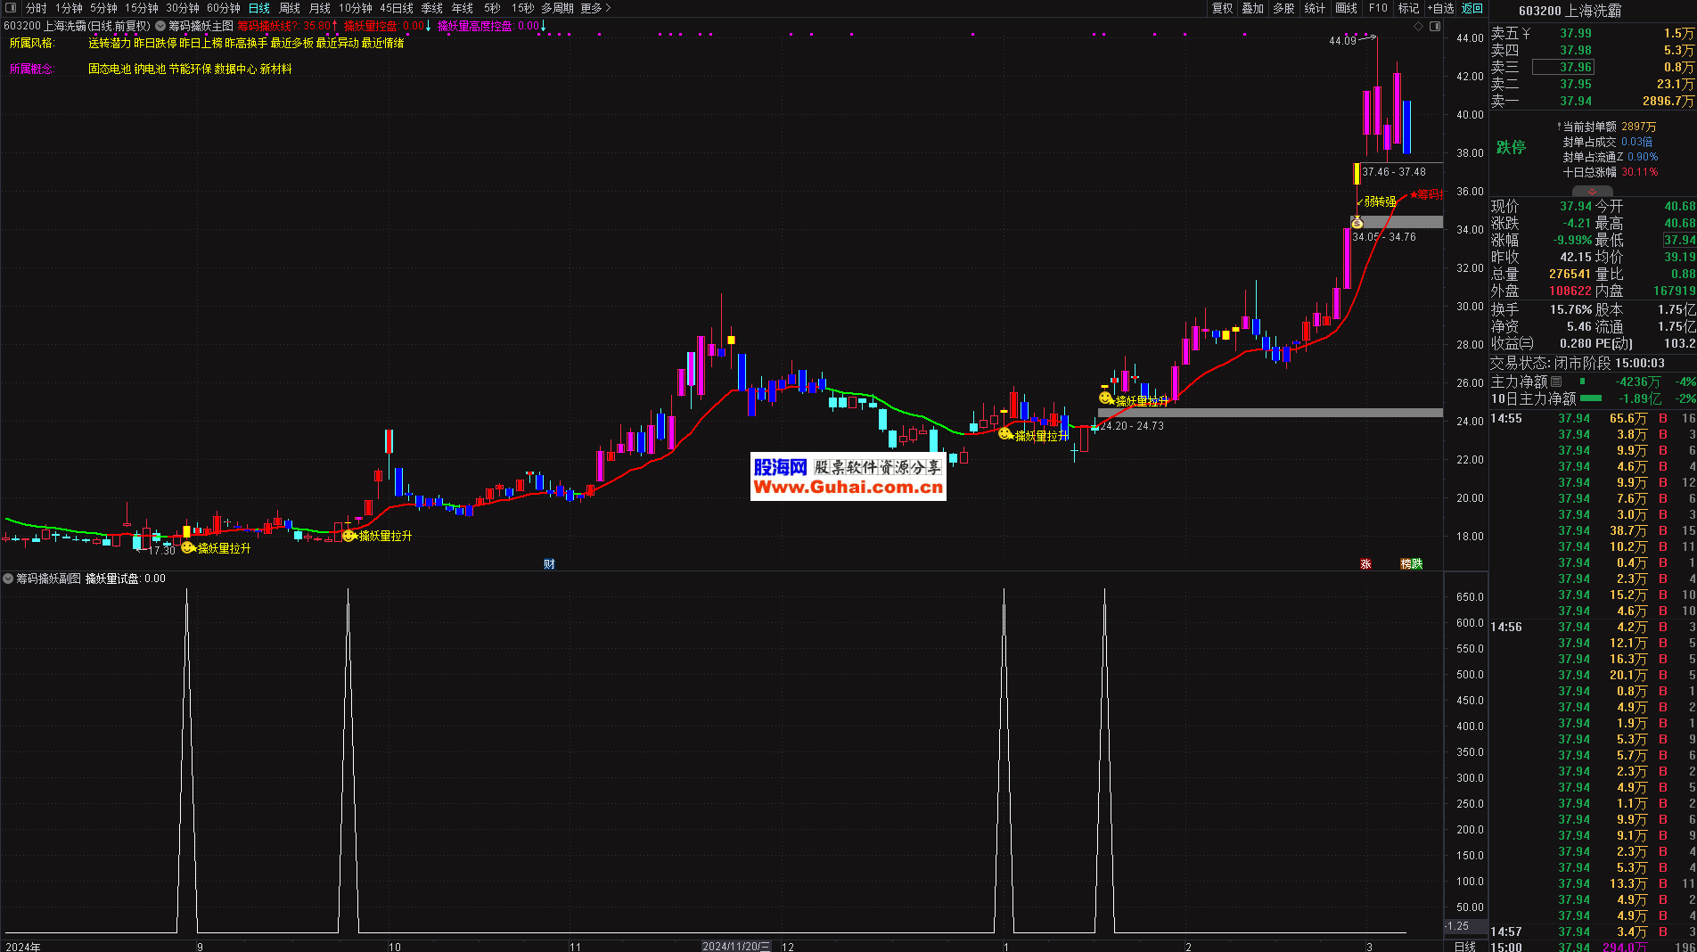Screen dimensions: 1697x952
Task: Click the 画线 drawing tool button
Action: pos(1346,8)
